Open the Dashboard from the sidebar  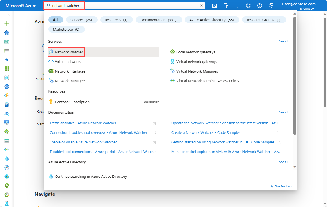tap(7, 41)
